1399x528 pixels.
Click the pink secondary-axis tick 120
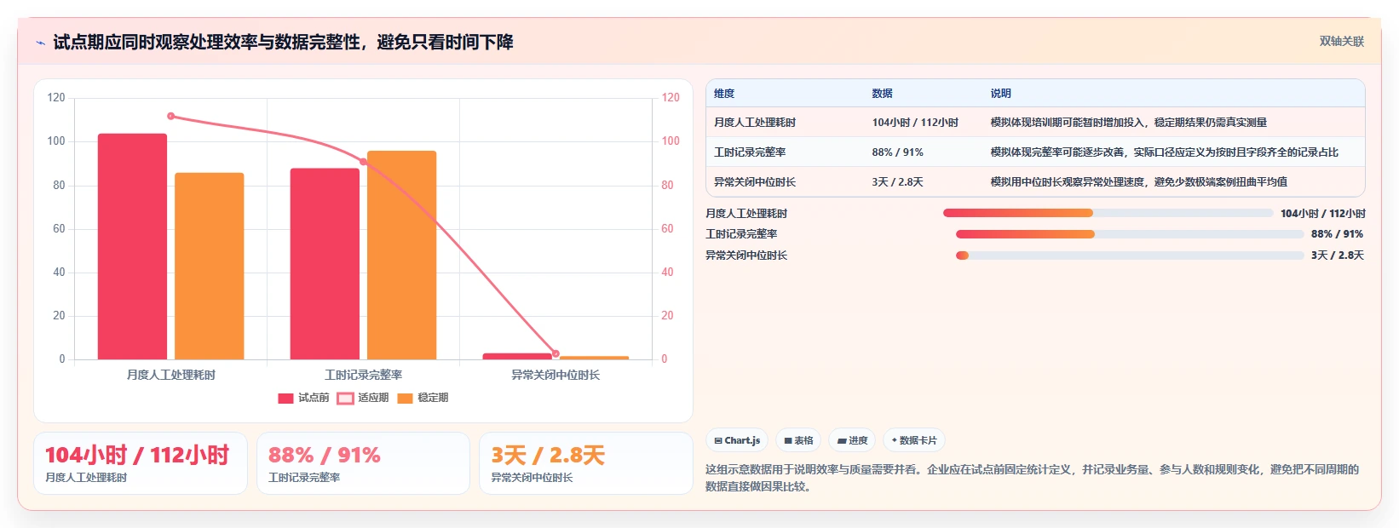pos(671,98)
